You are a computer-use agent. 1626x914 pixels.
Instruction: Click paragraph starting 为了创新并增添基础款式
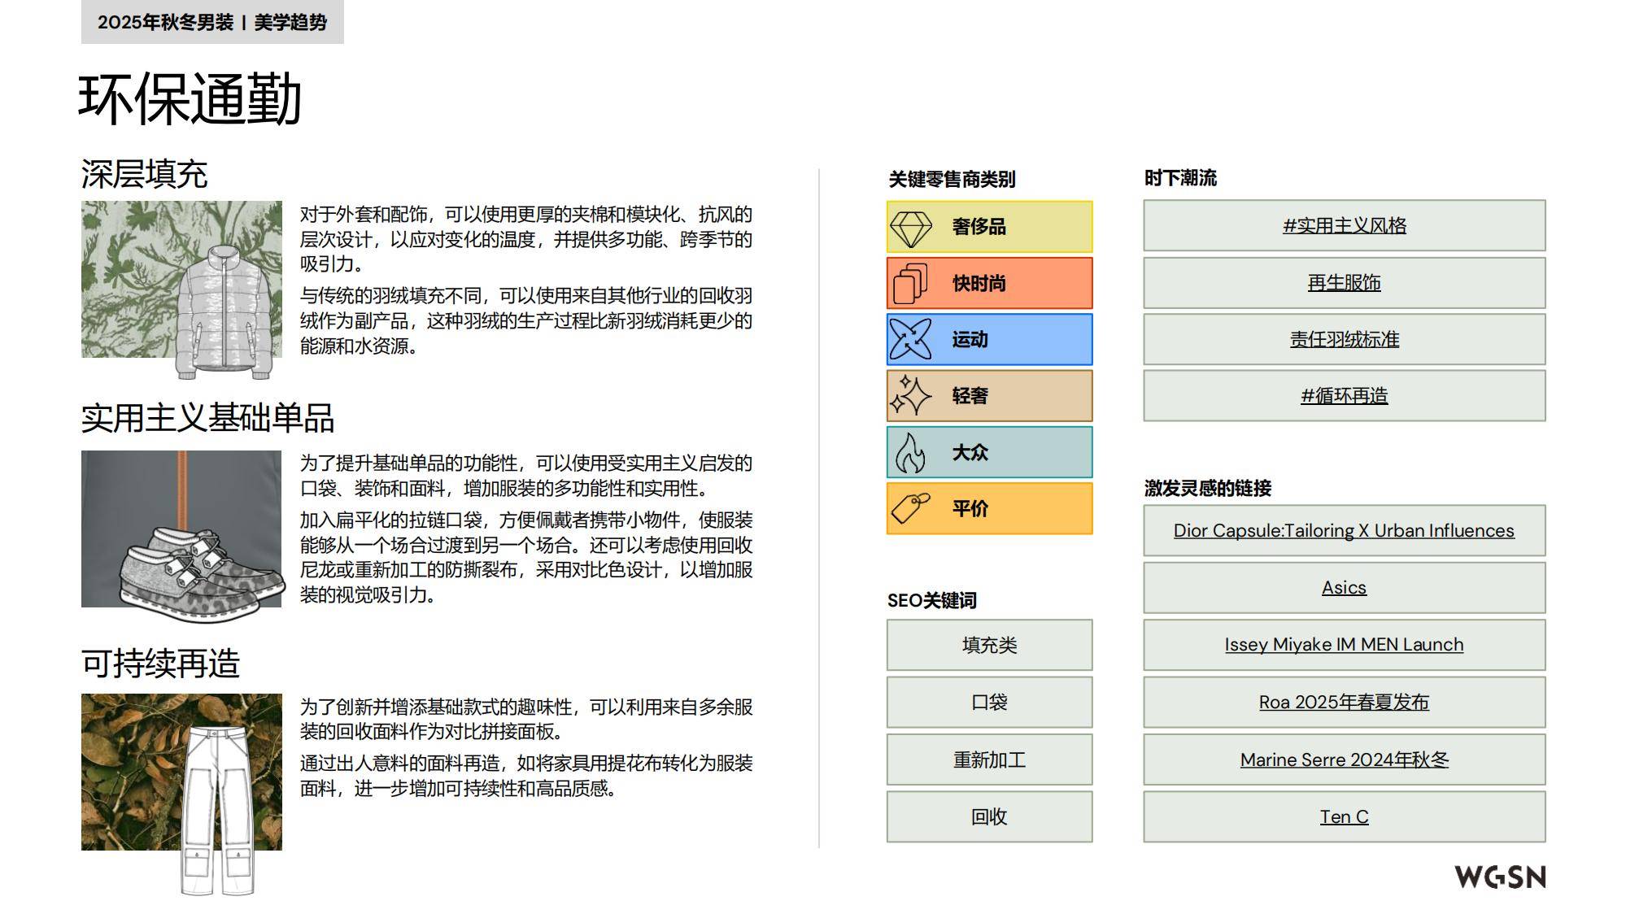click(525, 719)
